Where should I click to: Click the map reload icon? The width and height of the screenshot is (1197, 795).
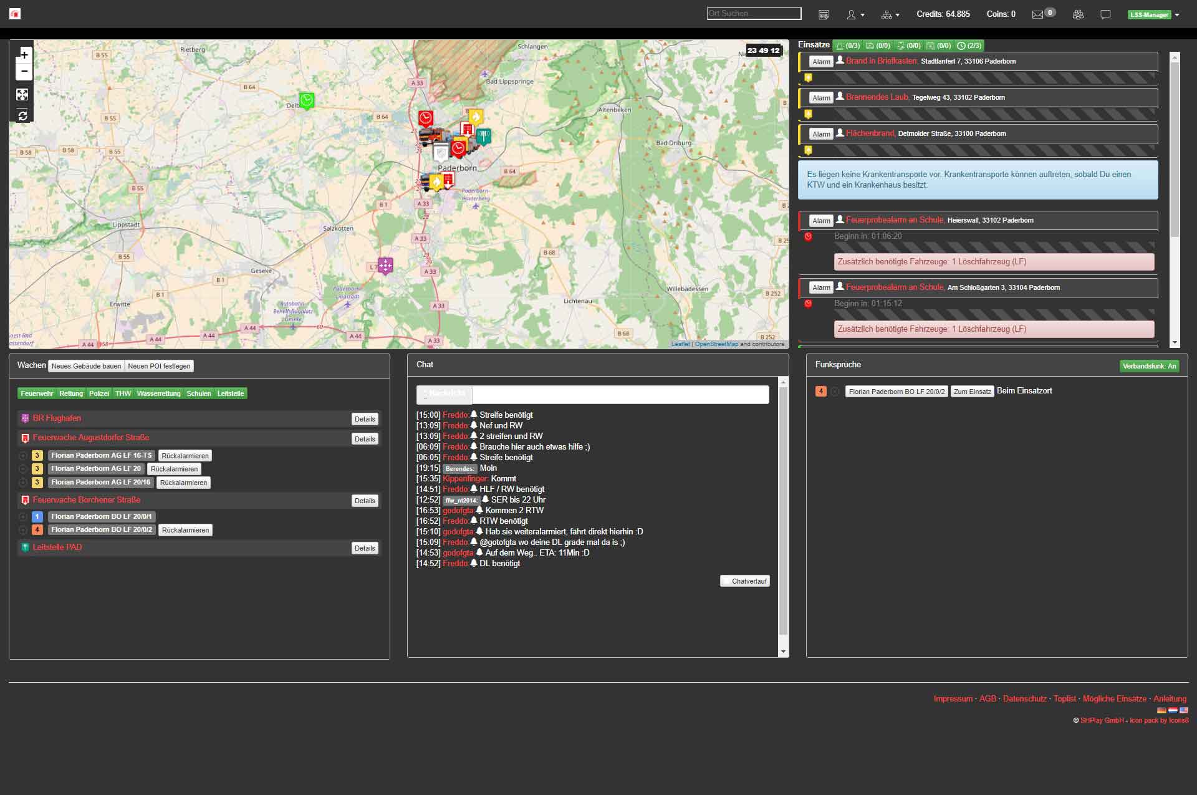coord(22,115)
